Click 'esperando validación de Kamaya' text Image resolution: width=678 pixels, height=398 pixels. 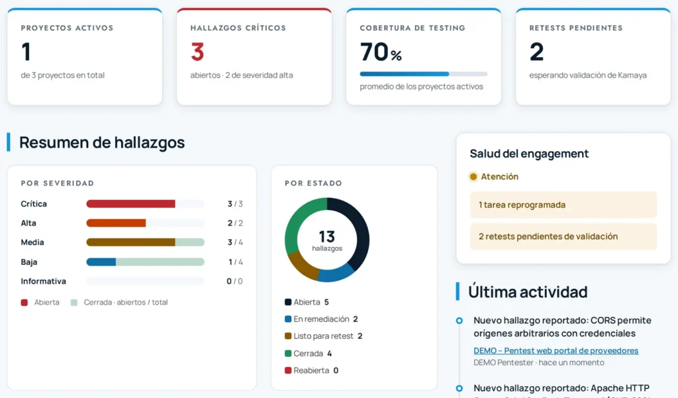588,75
